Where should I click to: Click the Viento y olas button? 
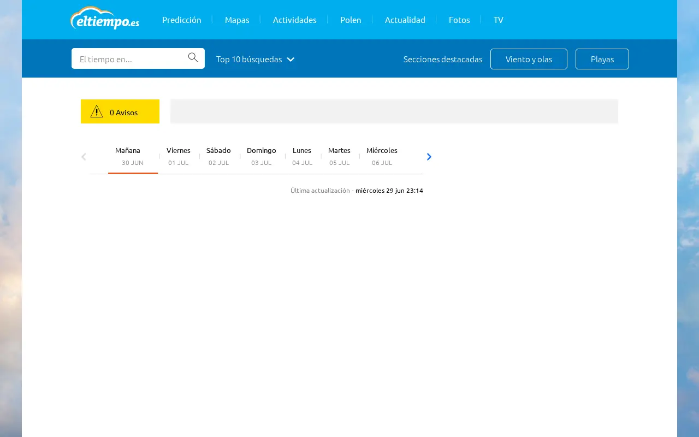[529, 59]
